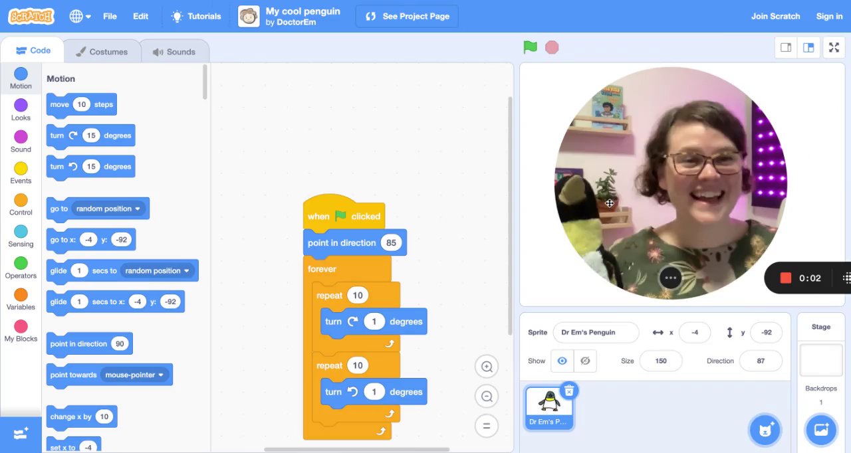Click the Add Extension button
The height and width of the screenshot is (453, 851).
point(21,434)
